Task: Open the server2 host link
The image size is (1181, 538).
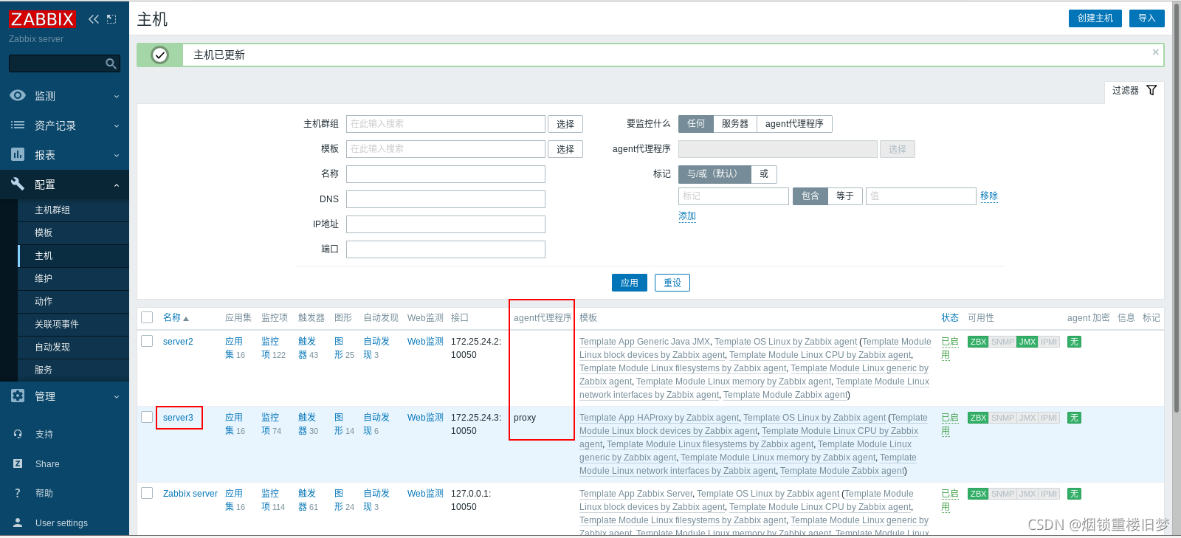Action: point(178,342)
